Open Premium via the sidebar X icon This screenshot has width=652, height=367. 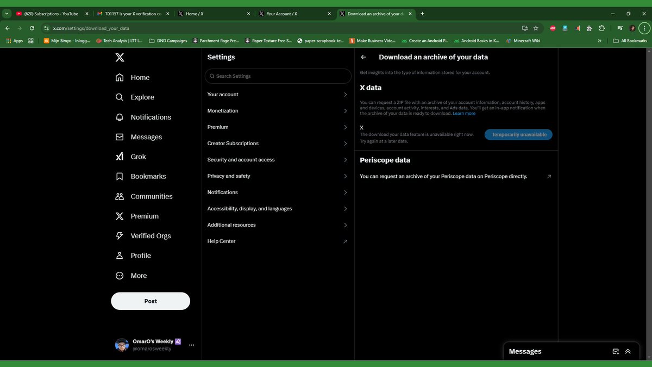click(120, 216)
